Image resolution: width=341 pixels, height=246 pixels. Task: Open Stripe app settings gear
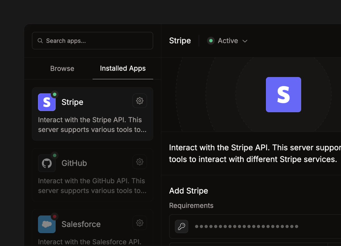click(x=140, y=101)
